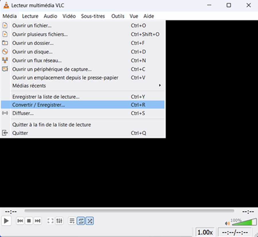The height and width of the screenshot is (237, 258).
Task: Choose Quitter à la fin de la liste de lecture
Action: 83,125
